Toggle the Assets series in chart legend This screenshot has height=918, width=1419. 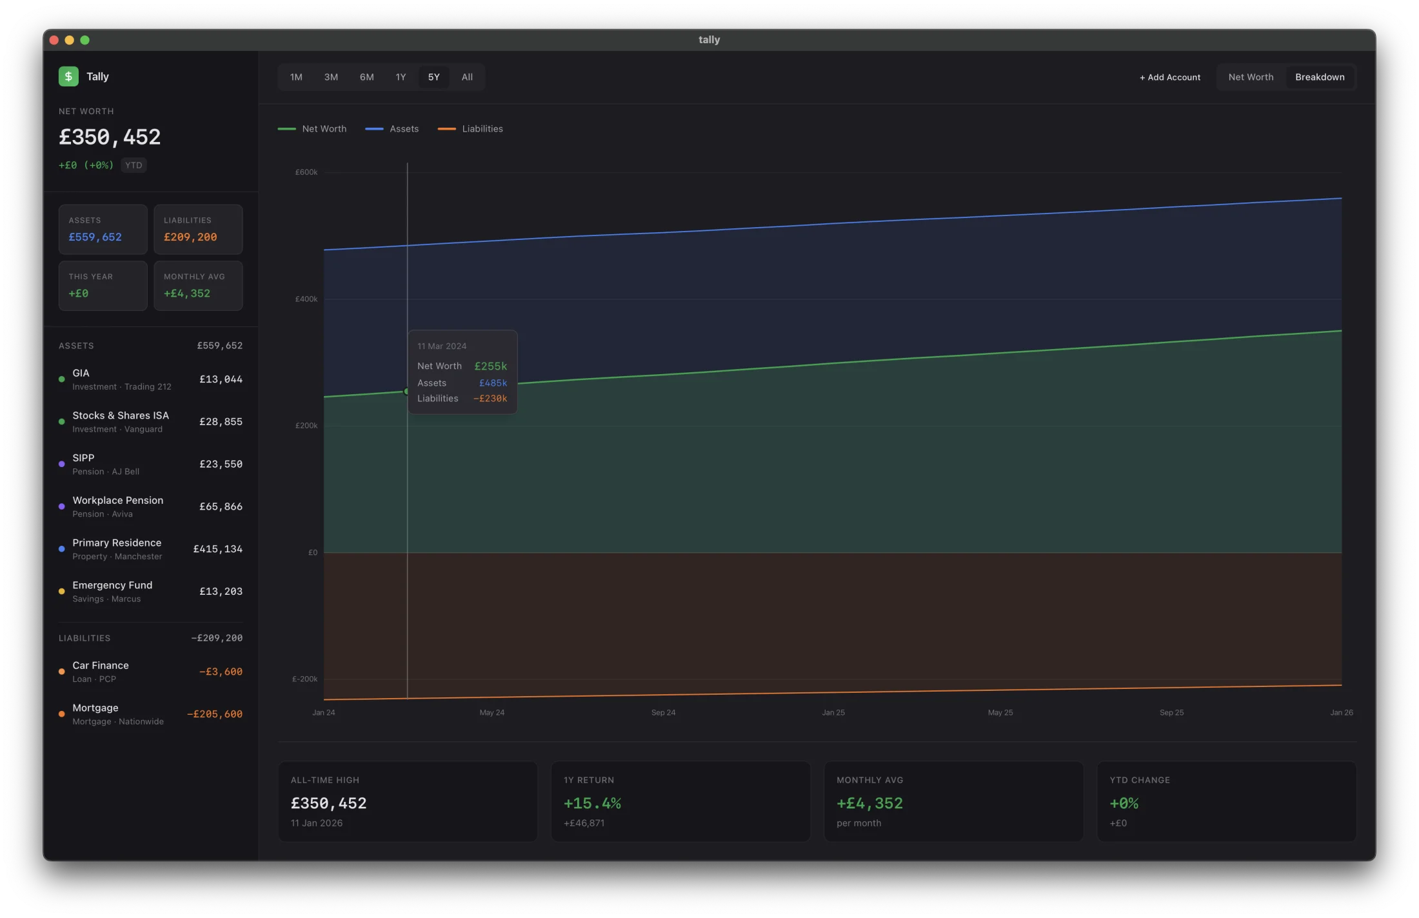click(x=392, y=129)
